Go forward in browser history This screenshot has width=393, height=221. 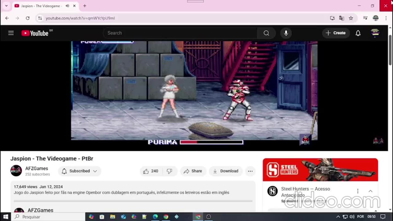[x=17, y=18]
